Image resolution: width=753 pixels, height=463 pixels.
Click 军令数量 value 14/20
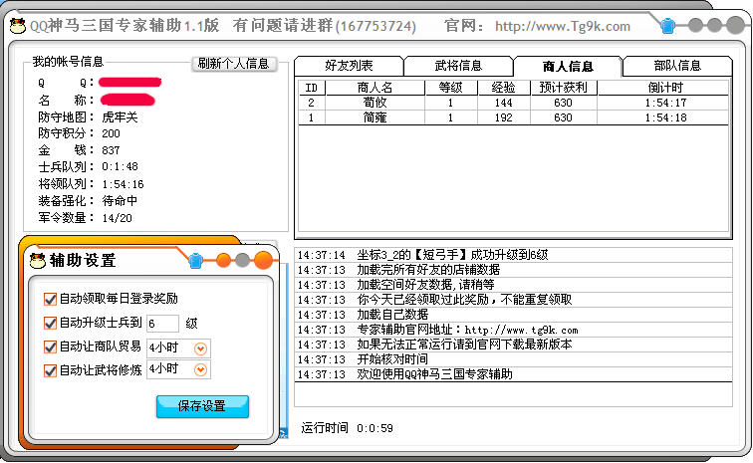117,218
